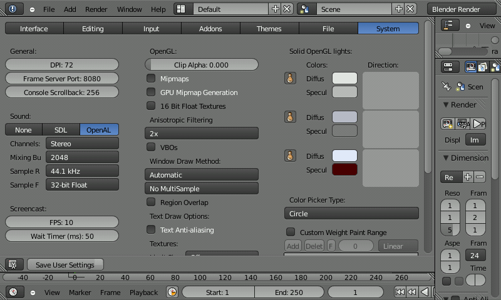Open the Color Picker Type Circle dropdown

(x=351, y=214)
